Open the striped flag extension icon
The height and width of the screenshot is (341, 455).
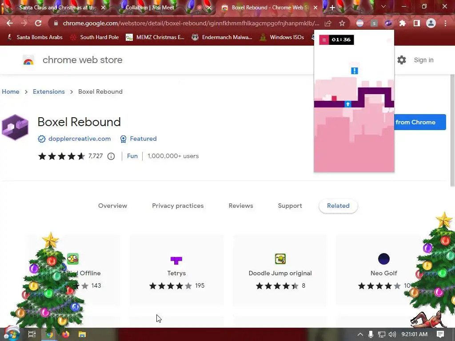tap(360, 23)
